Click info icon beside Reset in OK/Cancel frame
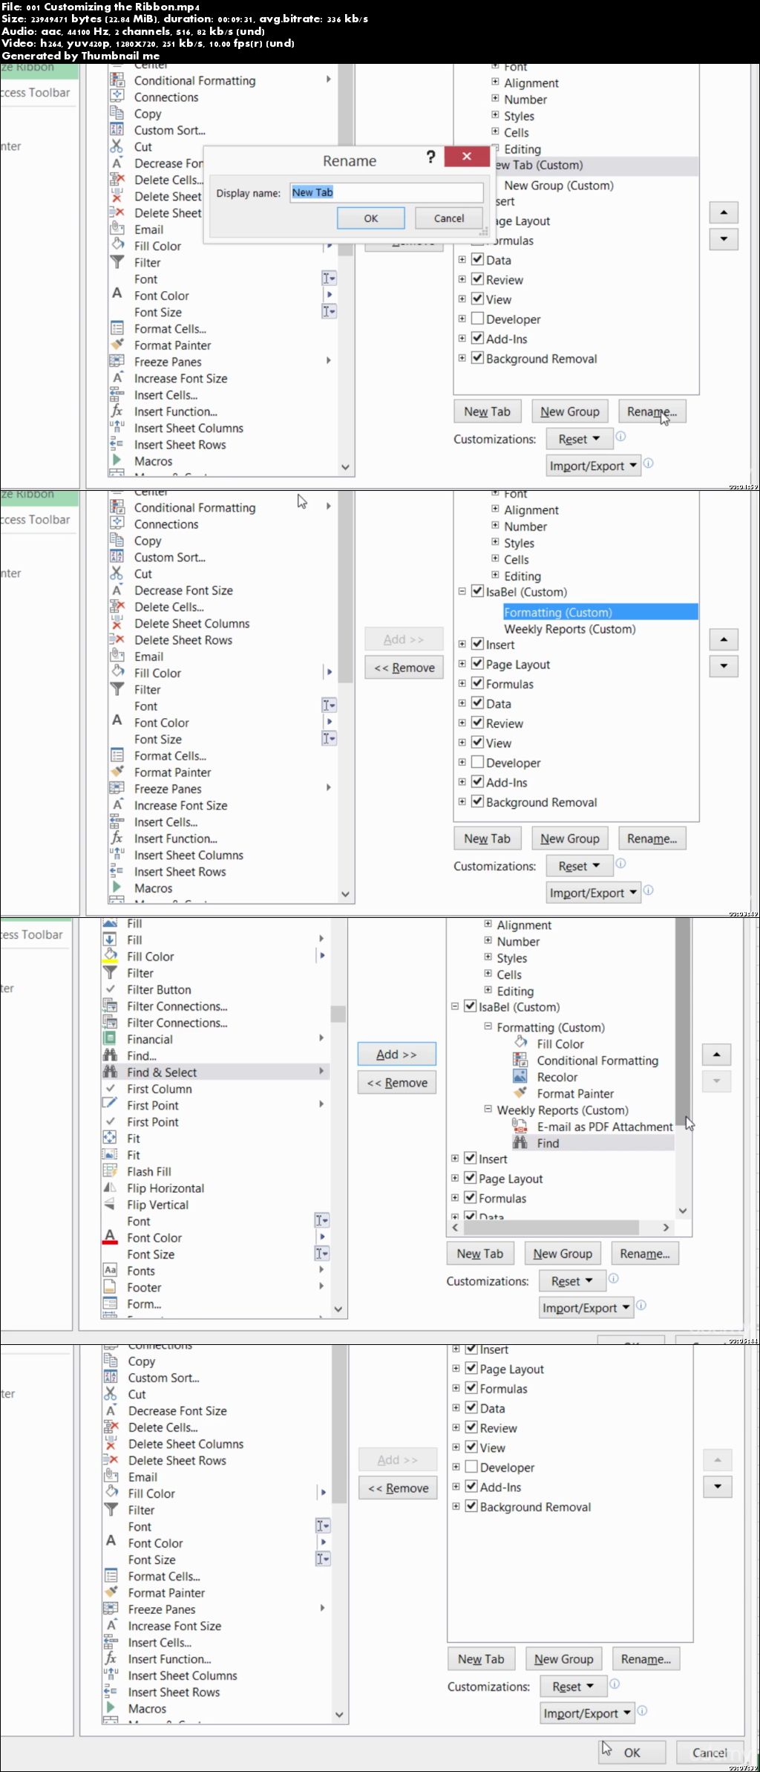 (x=615, y=1684)
